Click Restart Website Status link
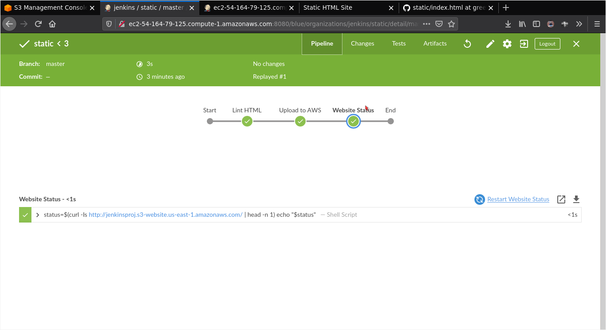The width and height of the screenshot is (606, 330). tap(518, 200)
